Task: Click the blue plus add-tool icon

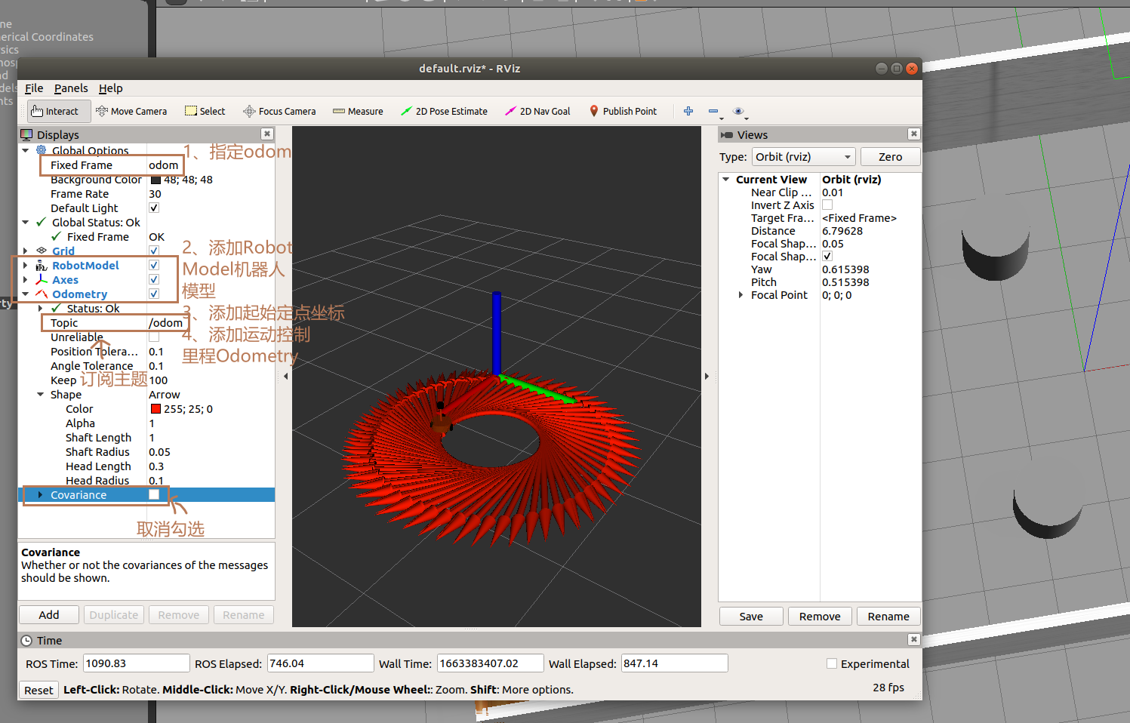Action: [688, 112]
